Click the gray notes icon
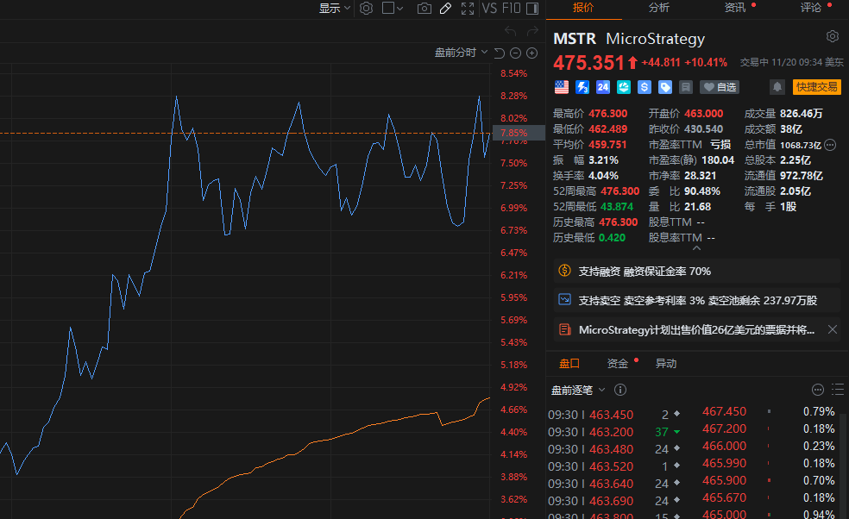 click(685, 87)
